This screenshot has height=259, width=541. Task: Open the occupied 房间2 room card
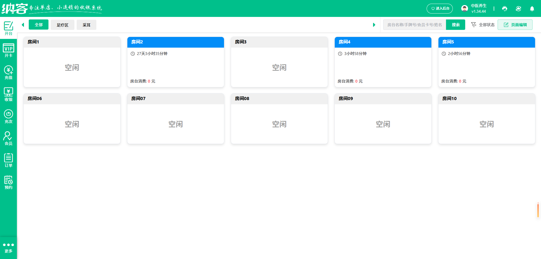coord(175,62)
